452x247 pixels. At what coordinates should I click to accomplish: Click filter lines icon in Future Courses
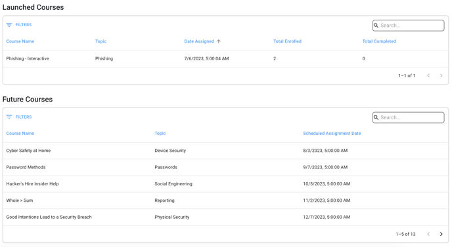[9, 117]
